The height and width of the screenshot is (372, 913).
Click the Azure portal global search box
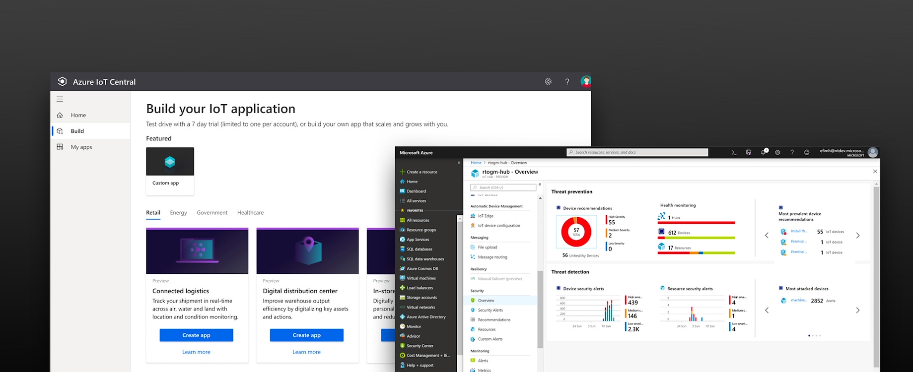637,152
